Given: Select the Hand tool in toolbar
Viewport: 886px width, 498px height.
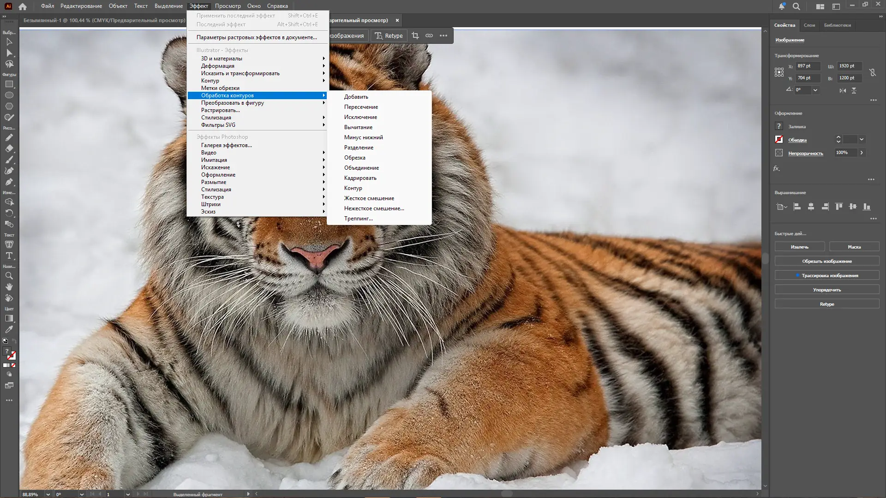Looking at the screenshot, I should click(x=9, y=287).
